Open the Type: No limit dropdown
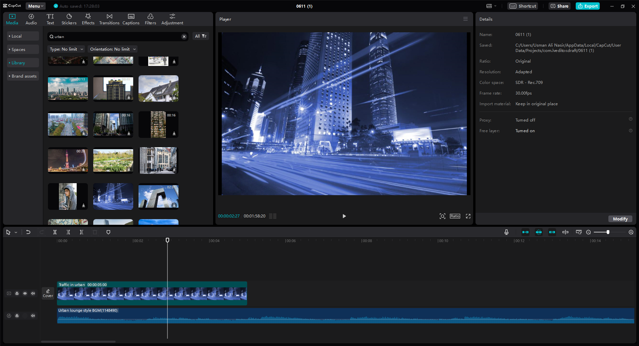Screen dimensions: 639x346 (66, 49)
